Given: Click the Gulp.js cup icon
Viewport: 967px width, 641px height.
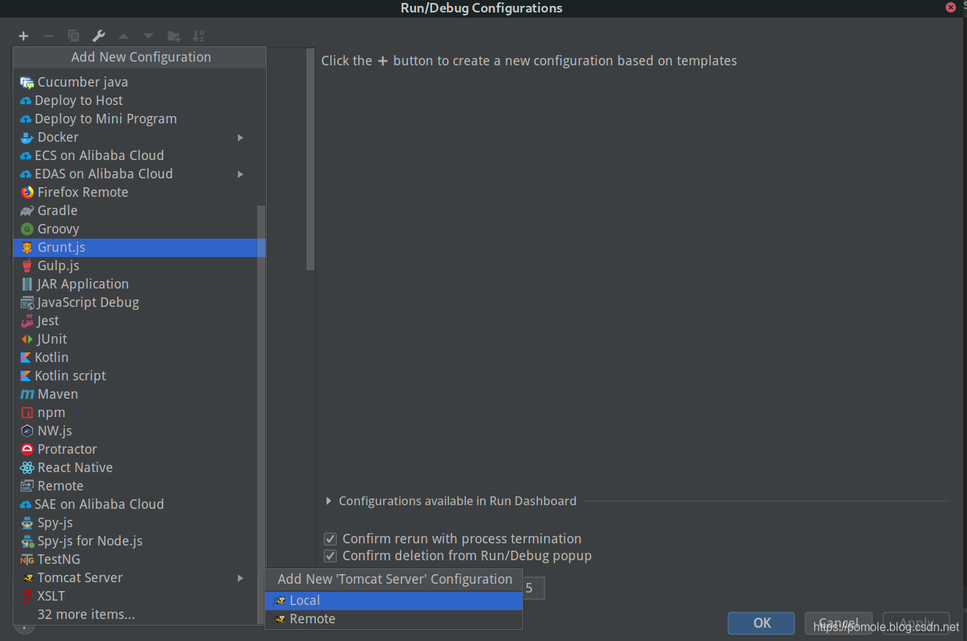Looking at the screenshot, I should click(27, 266).
